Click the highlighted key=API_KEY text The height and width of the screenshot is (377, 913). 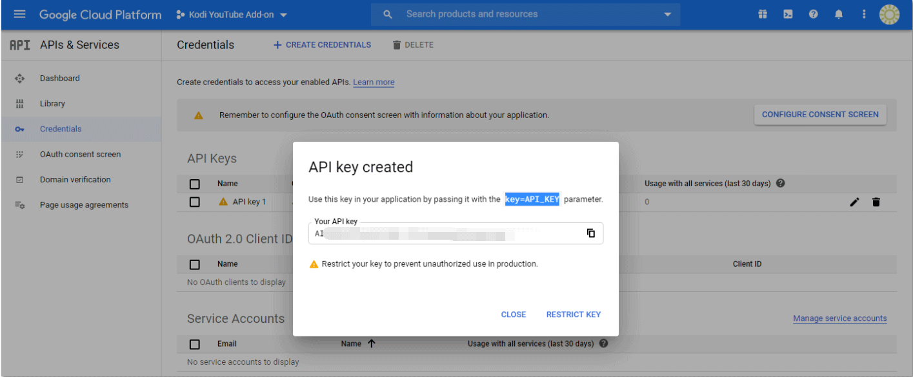532,199
